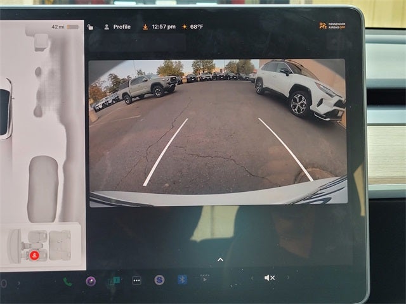
Task: Open the Phone app
Action: click(68, 281)
